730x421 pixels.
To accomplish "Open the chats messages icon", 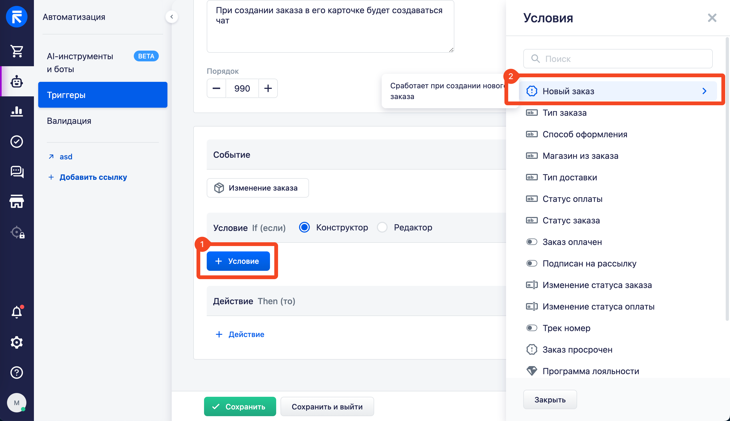I will tap(17, 172).
